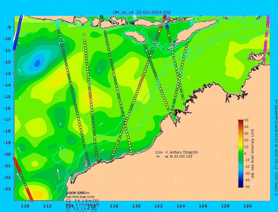Click latitude axis label -14

tap(7, 85)
